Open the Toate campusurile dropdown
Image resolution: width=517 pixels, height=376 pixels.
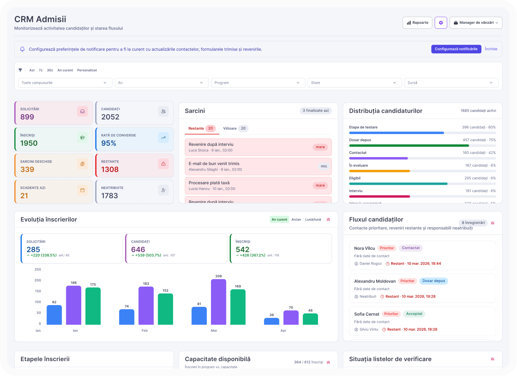65,83
